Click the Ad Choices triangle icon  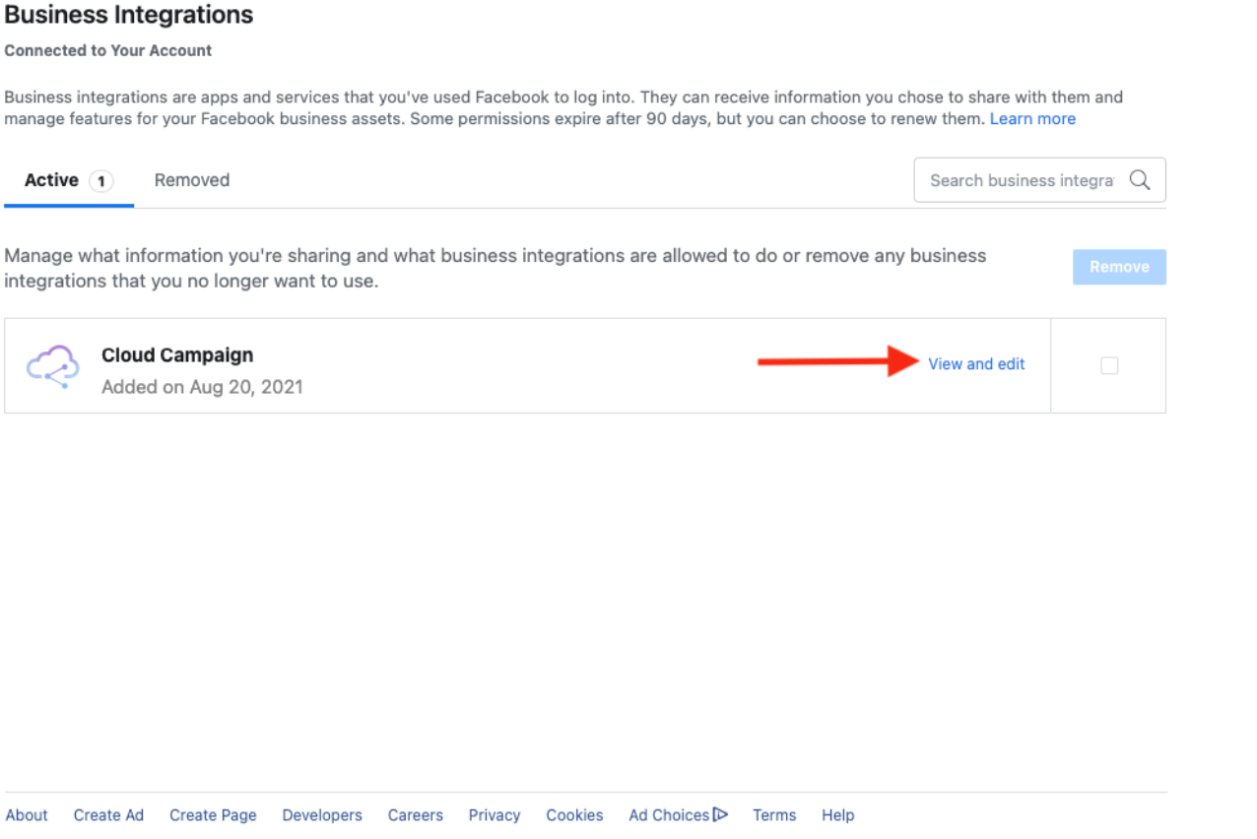coord(720,814)
